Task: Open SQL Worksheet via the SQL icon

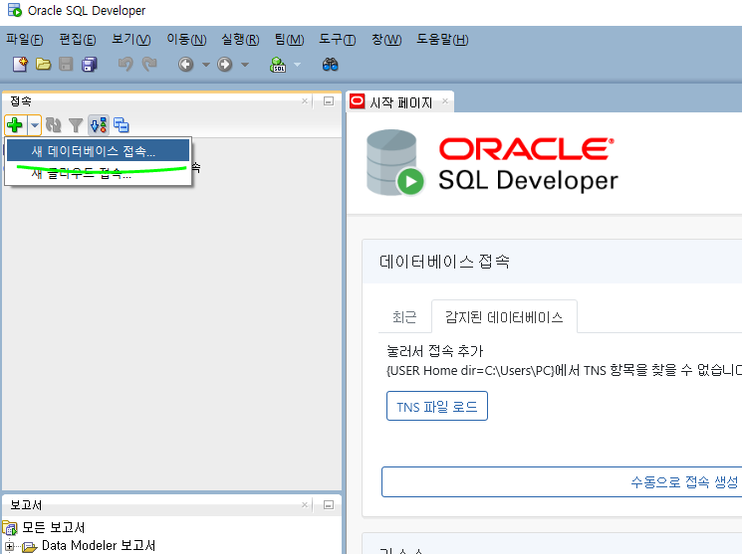Action: point(278,65)
